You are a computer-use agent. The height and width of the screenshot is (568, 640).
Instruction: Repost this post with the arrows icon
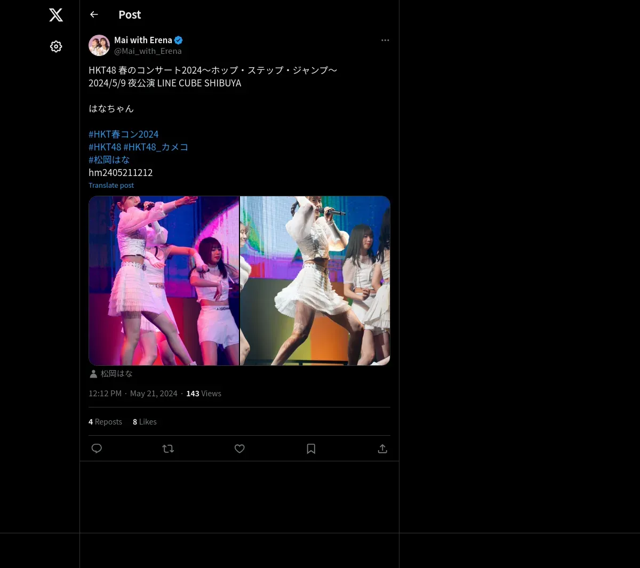coord(168,449)
